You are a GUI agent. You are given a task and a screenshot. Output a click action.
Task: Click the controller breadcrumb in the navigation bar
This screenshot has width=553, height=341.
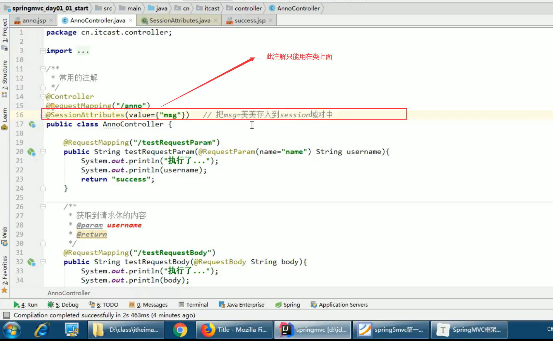[x=248, y=8]
